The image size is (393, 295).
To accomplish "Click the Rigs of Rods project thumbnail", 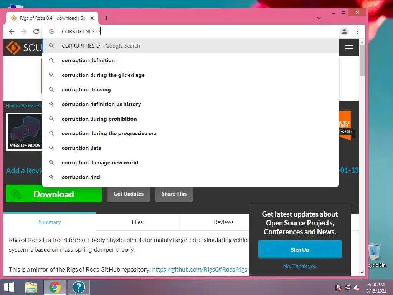I will tap(25, 132).
